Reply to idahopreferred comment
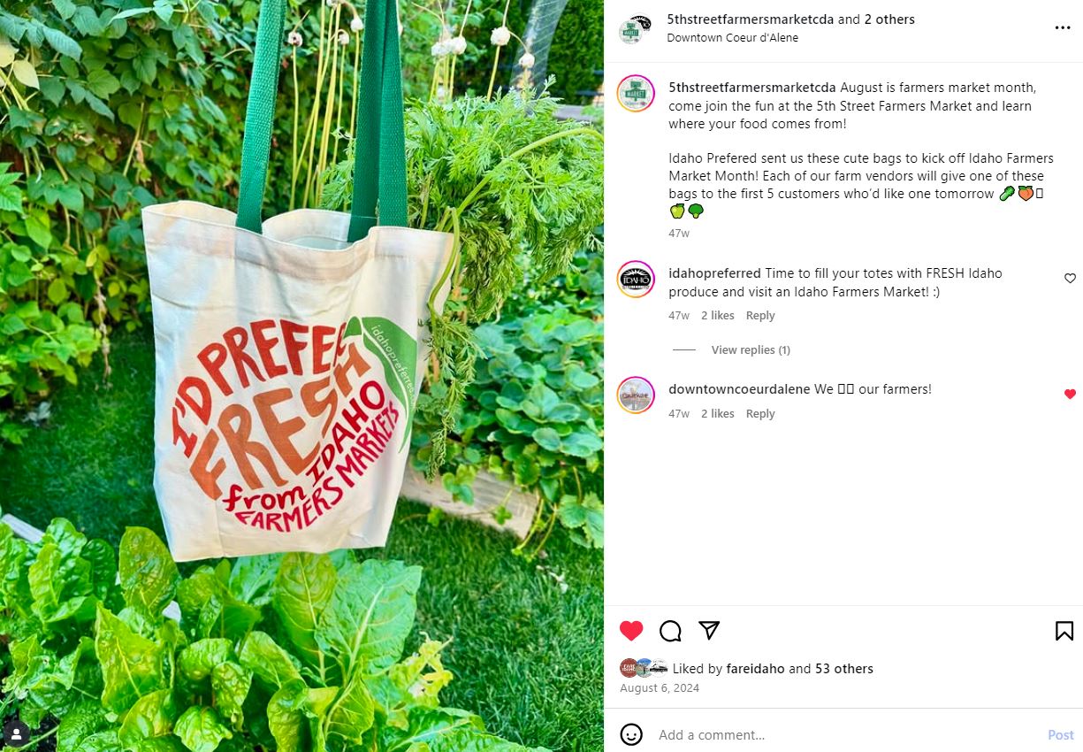 pos(760,316)
